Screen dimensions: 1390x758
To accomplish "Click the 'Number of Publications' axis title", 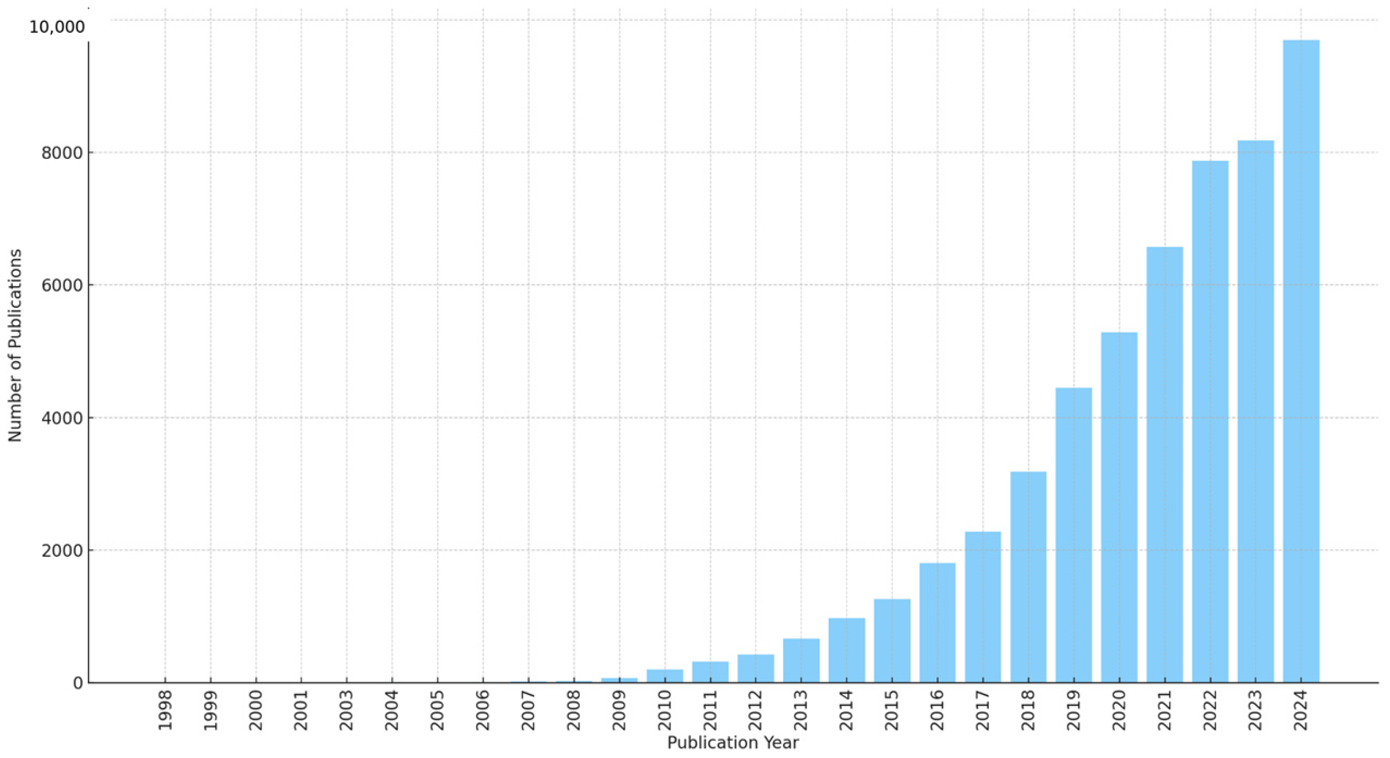I will click(15, 345).
